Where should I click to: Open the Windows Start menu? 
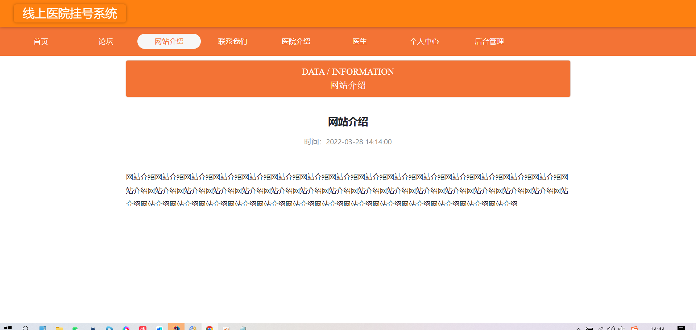8,327
